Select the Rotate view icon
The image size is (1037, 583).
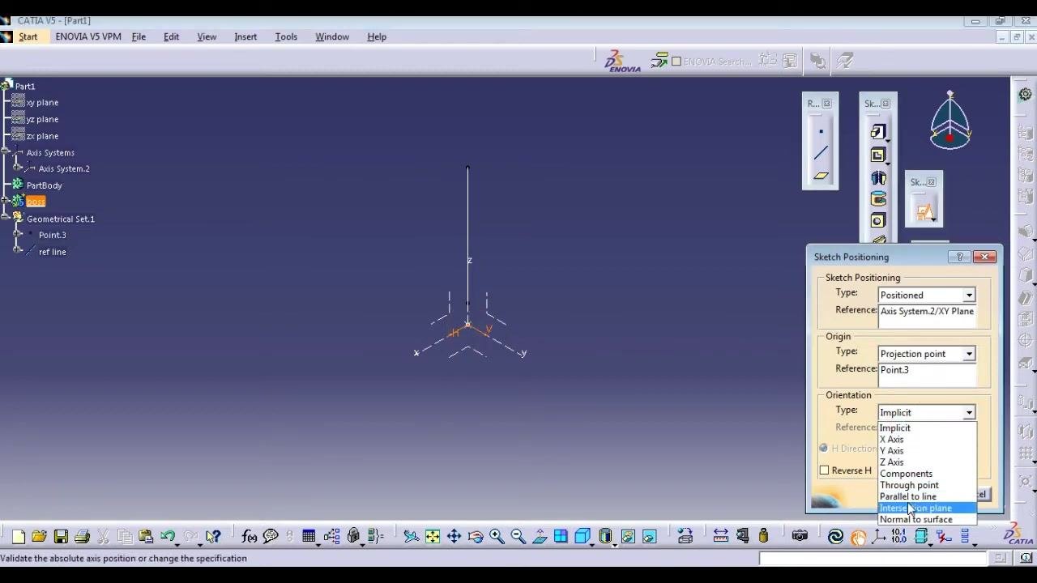coord(476,536)
